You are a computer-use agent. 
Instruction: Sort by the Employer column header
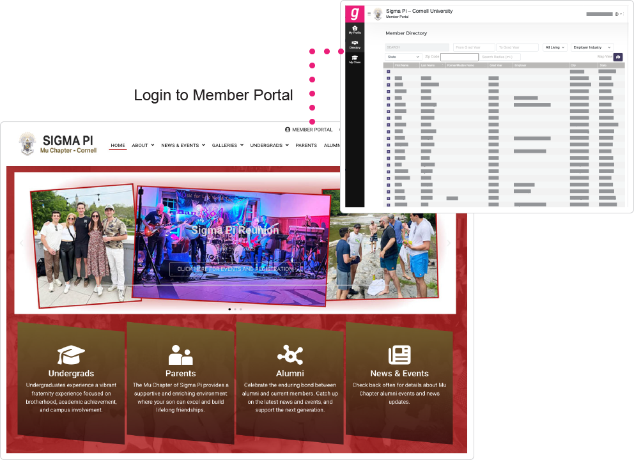coord(541,65)
